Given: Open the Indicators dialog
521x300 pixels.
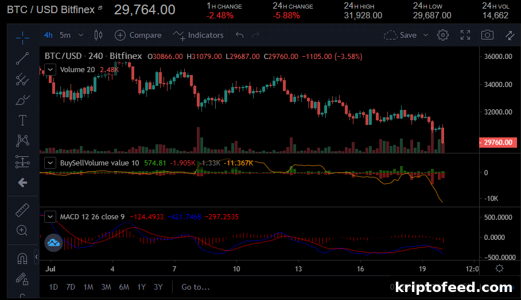Looking at the screenshot, I should pyautogui.click(x=198, y=35).
